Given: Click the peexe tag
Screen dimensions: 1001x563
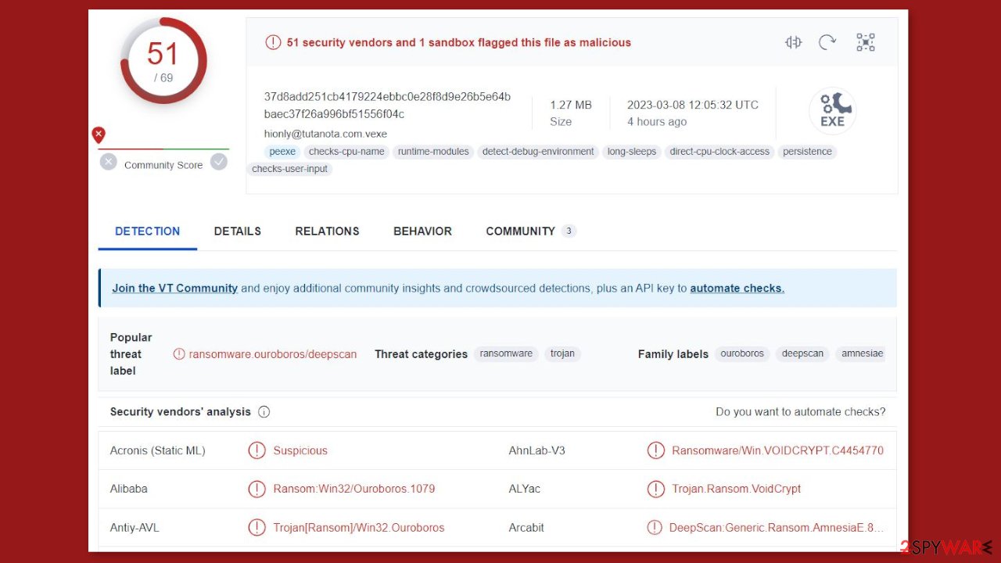Looking at the screenshot, I should [x=282, y=152].
